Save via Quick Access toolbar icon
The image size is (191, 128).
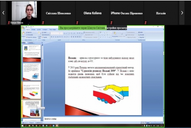(26, 27)
